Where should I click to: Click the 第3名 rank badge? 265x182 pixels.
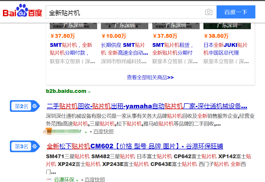(x=25, y=146)
